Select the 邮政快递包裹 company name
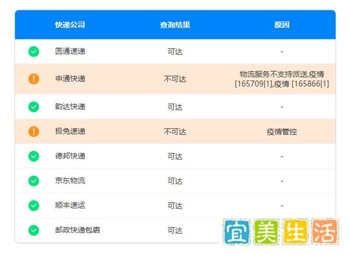The width and height of the screenshot is (349, 254). pos(78,230)
